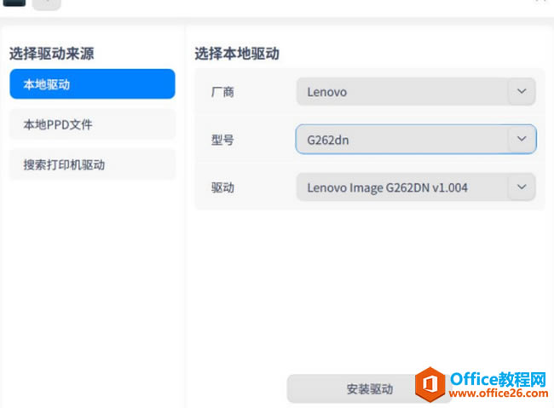Click the 安装驱动 button

(x=369, y=389)
